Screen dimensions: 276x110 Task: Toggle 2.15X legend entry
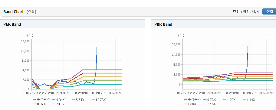(209, 104)
